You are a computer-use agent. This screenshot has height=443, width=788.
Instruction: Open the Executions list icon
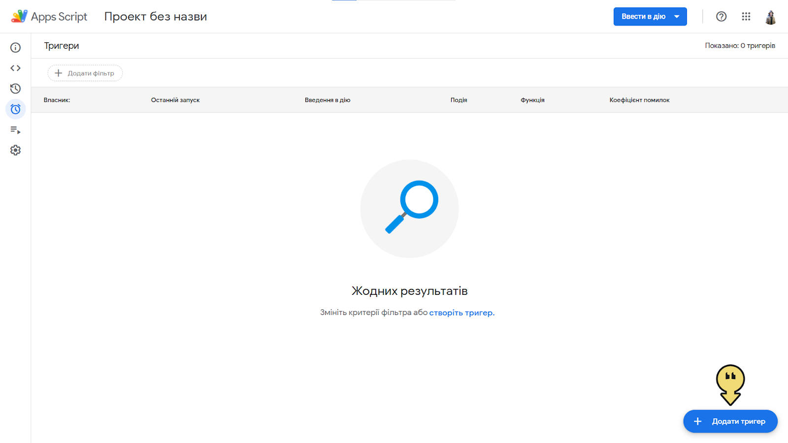(x=15, y=130)
